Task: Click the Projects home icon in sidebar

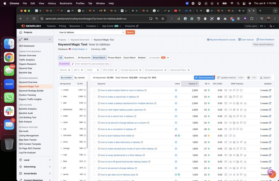Action: pyautogui.click(x=21, y=32)
